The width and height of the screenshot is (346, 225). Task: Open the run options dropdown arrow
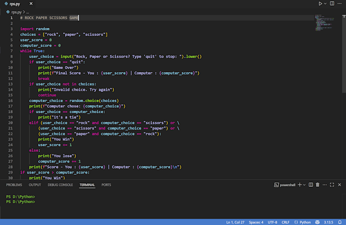[x=325, y=4]
